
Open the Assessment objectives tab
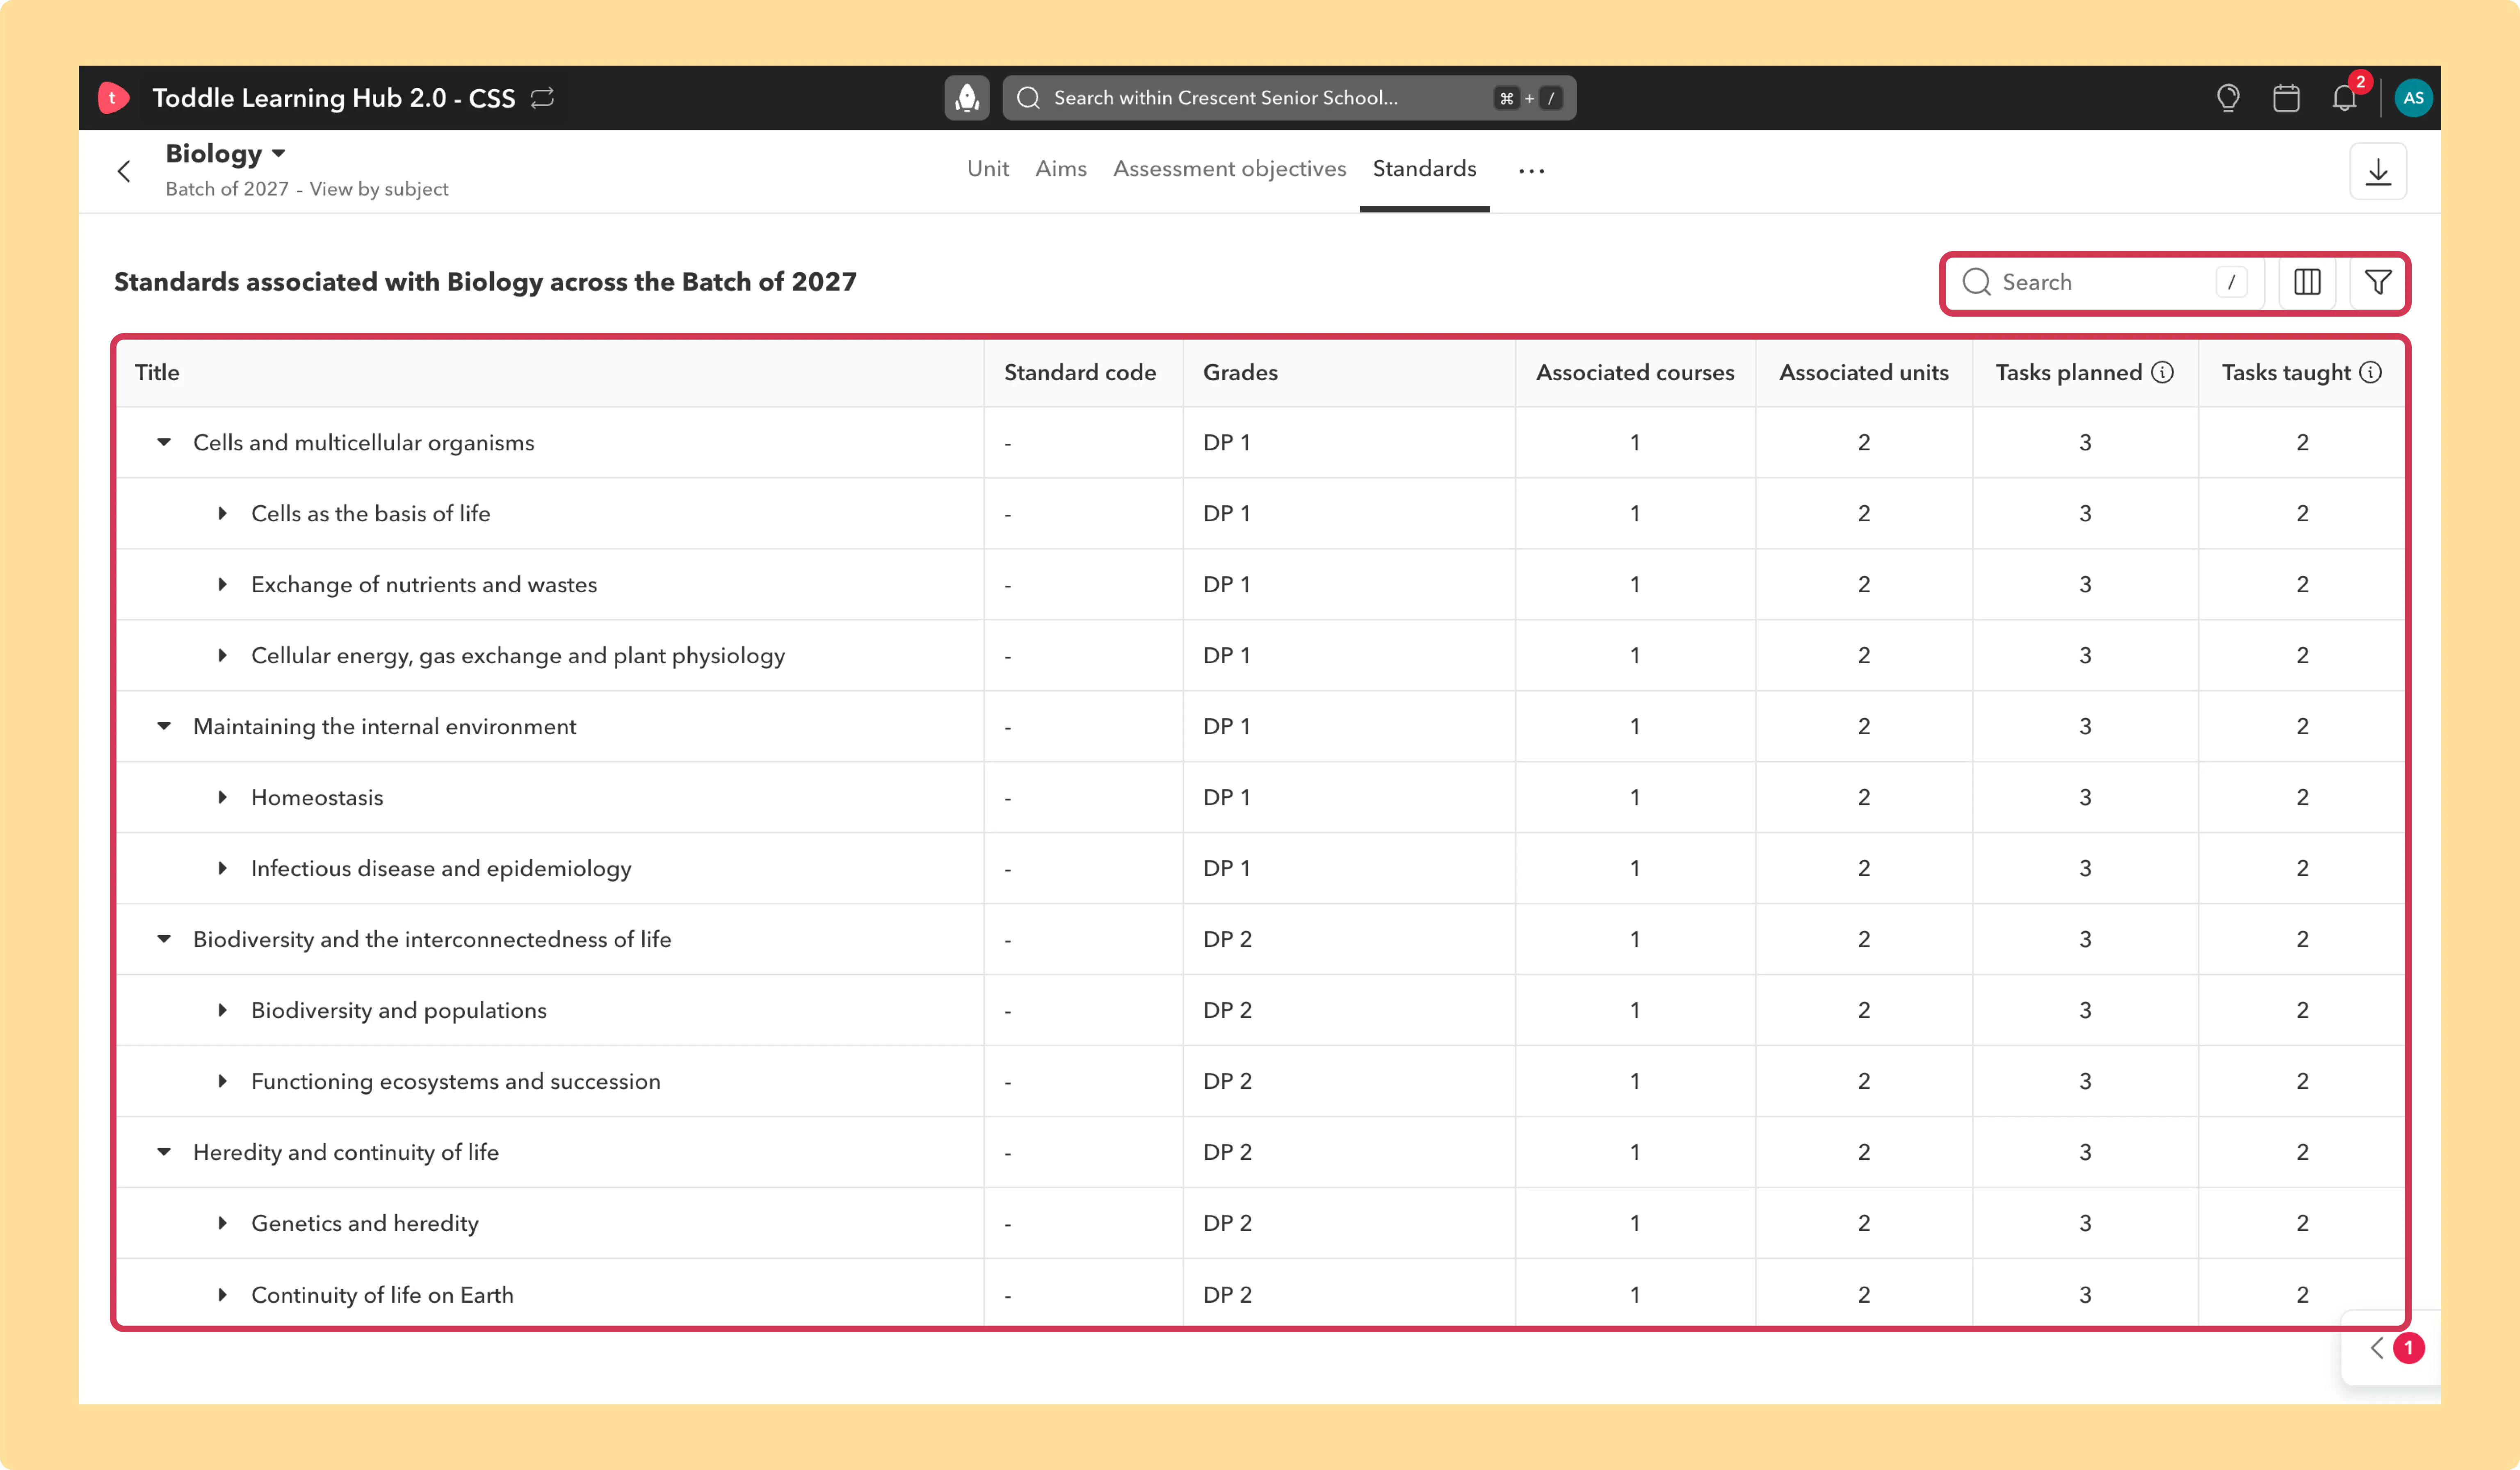[1230, 169]
